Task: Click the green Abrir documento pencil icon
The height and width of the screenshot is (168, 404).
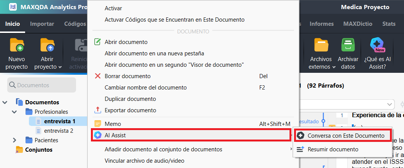Action: pyautogui.click(x=98, y=42)
